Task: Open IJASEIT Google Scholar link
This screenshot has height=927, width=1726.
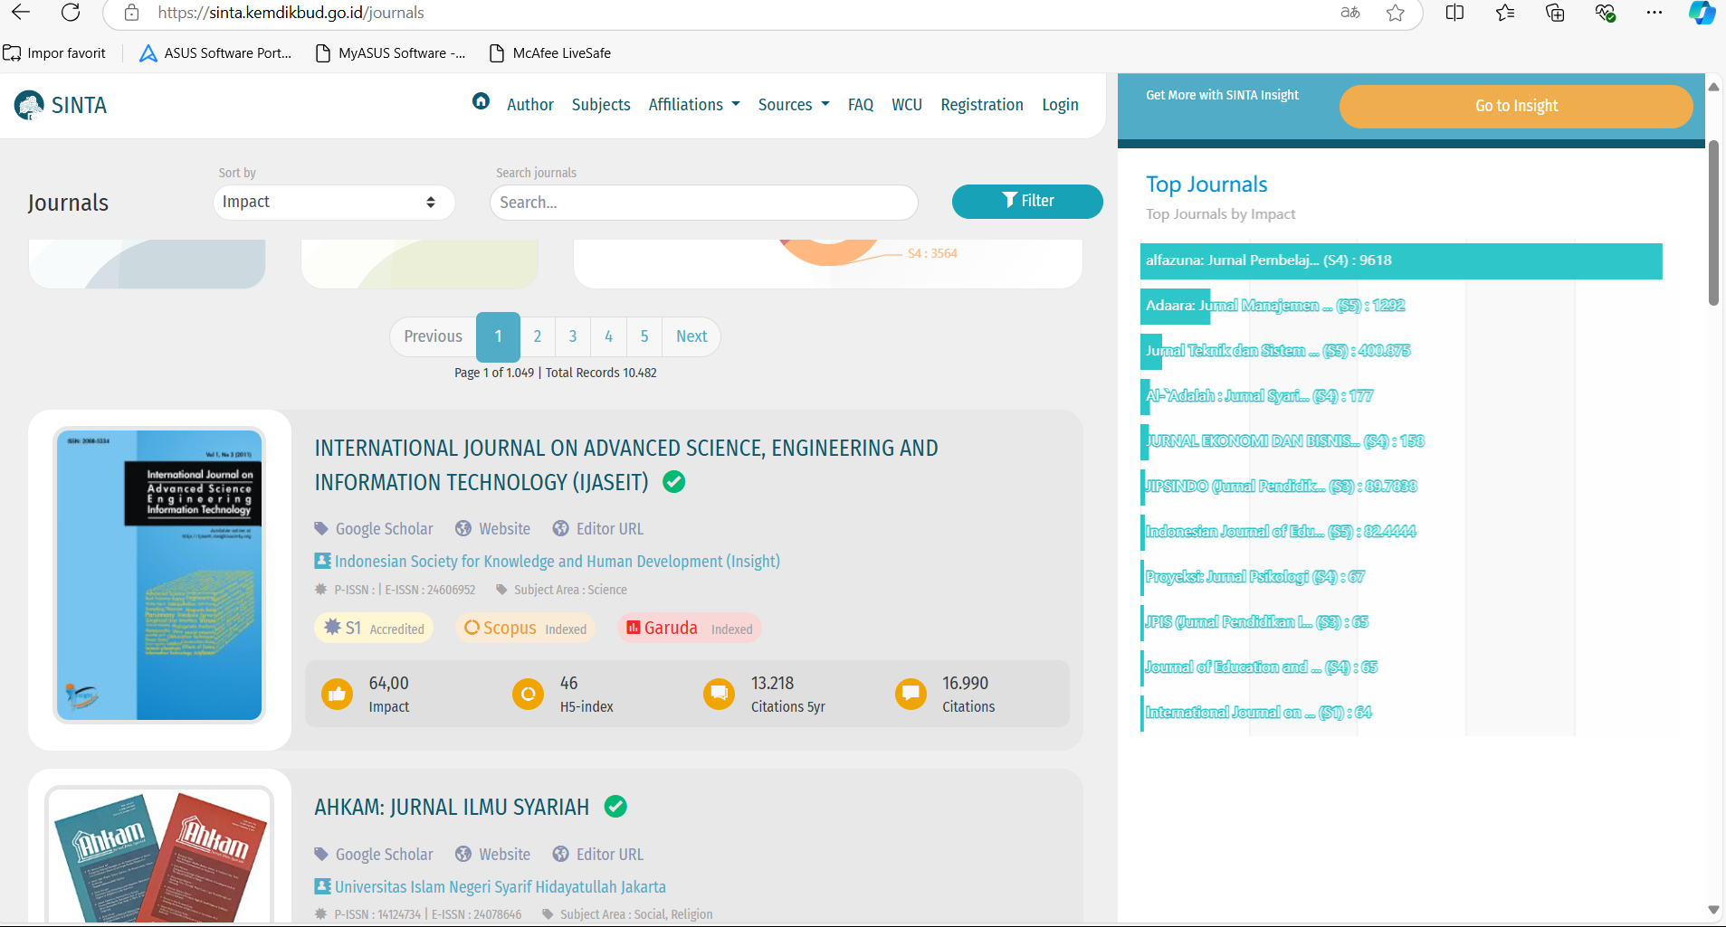Action: (384, 529)
